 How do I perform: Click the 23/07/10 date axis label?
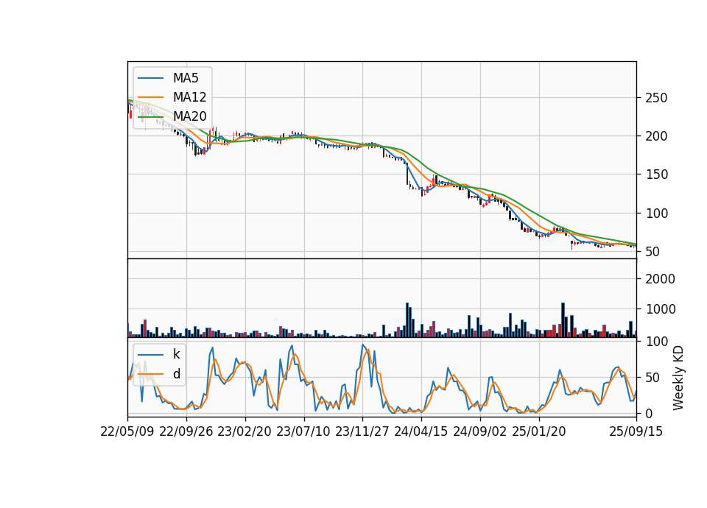coord(303,431)
